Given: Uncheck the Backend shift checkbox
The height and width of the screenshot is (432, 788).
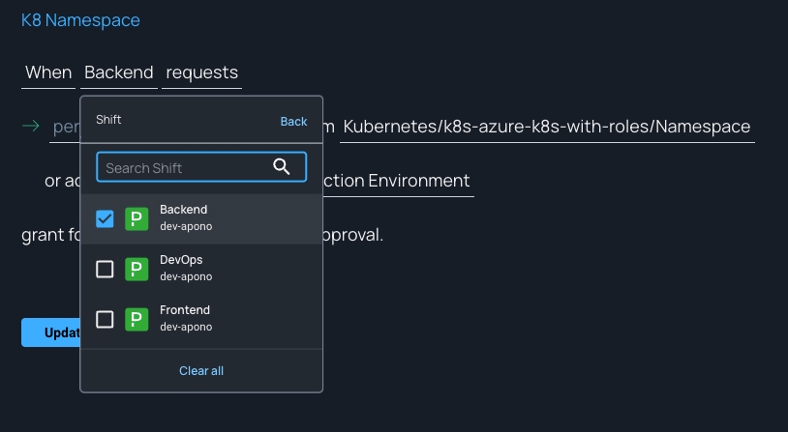Looking at the screenshot, I should click(x=106, y=218).
